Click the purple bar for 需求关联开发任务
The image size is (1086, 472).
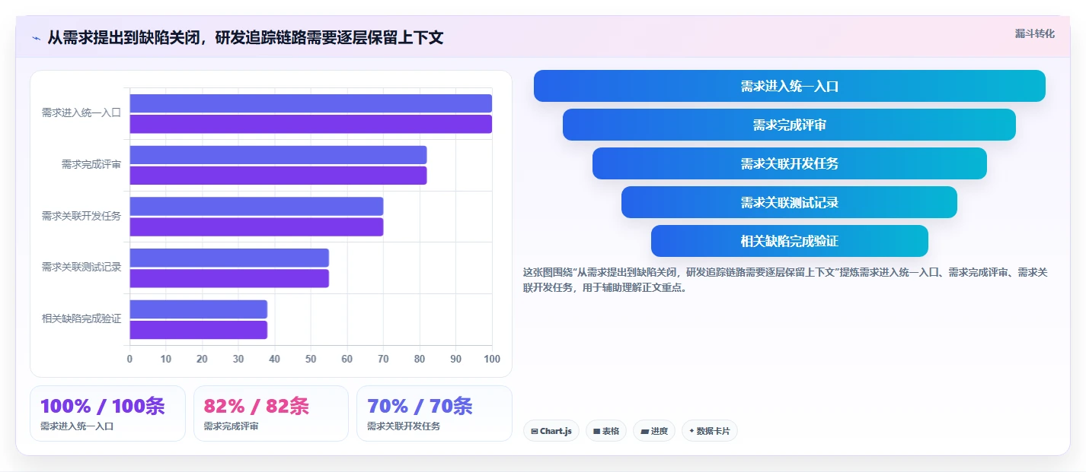point(257,226)
